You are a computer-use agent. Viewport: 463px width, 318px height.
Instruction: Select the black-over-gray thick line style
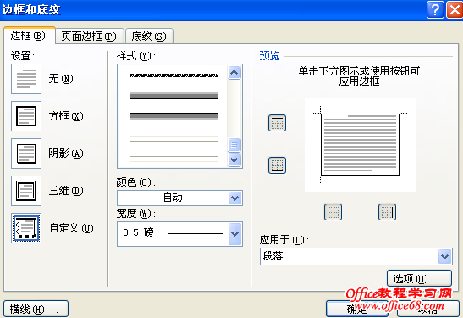[x=174, y=115]
